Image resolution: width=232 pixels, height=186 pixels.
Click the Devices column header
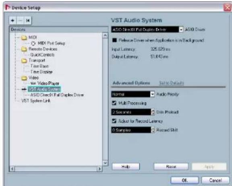pyautogui.click(x=58, y=29)
